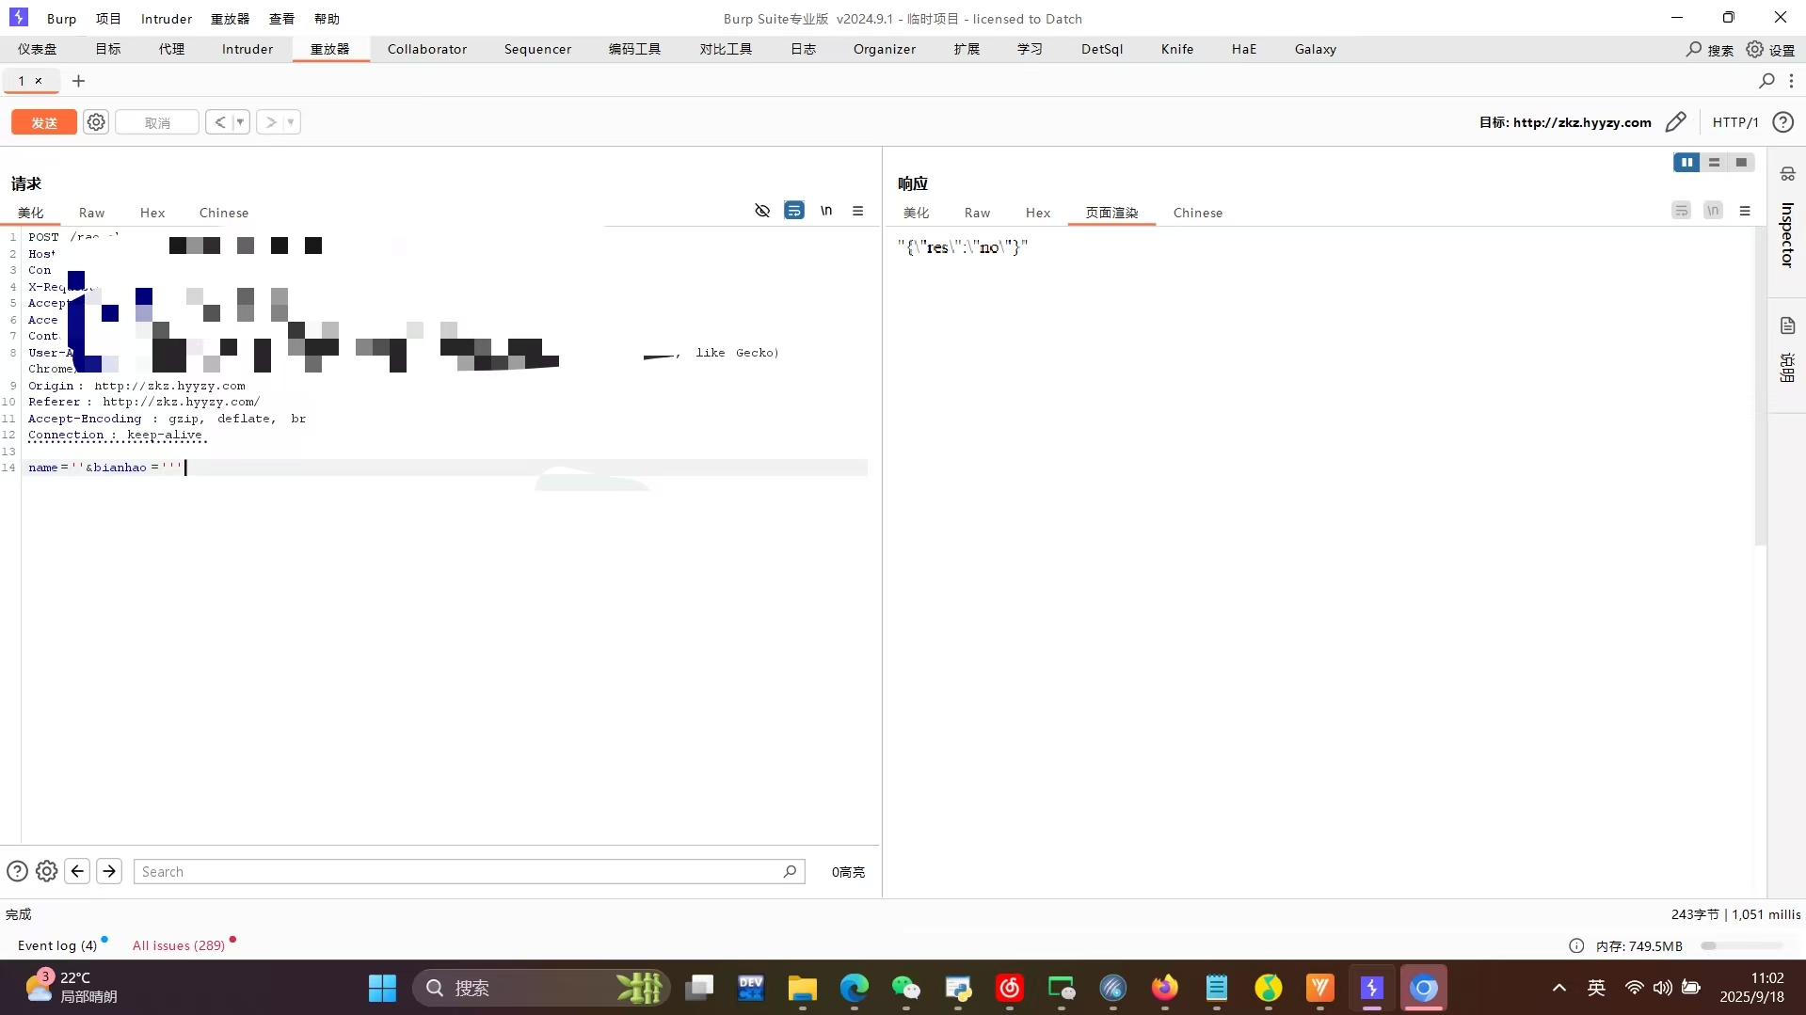
Task: Open the Intruder tab
Action: pyautogui.click(x=248, y=49)
